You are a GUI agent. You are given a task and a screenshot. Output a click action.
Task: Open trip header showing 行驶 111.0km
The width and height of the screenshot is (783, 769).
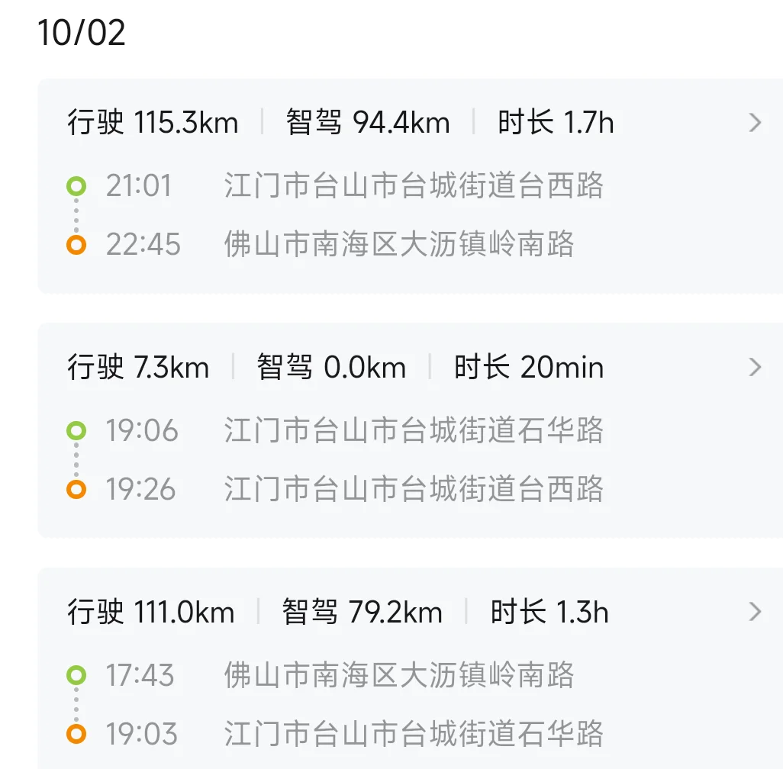151,612
